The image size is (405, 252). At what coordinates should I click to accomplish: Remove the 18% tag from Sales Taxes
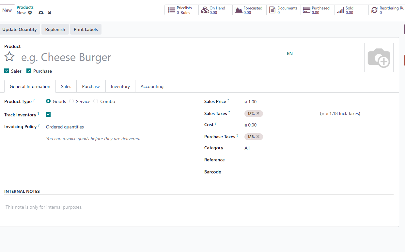point(258,113)
